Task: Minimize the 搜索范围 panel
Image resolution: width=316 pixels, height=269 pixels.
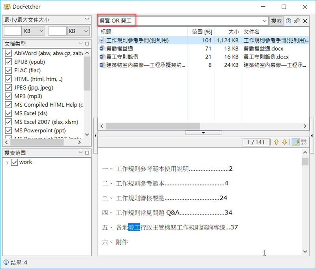Action: click(x=81, y=152)
